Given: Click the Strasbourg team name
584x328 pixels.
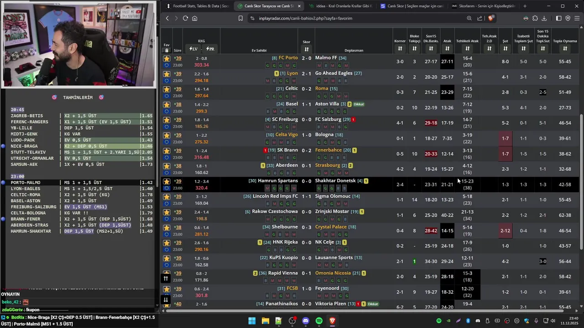Looking at the screenshot, I should 328,165.
